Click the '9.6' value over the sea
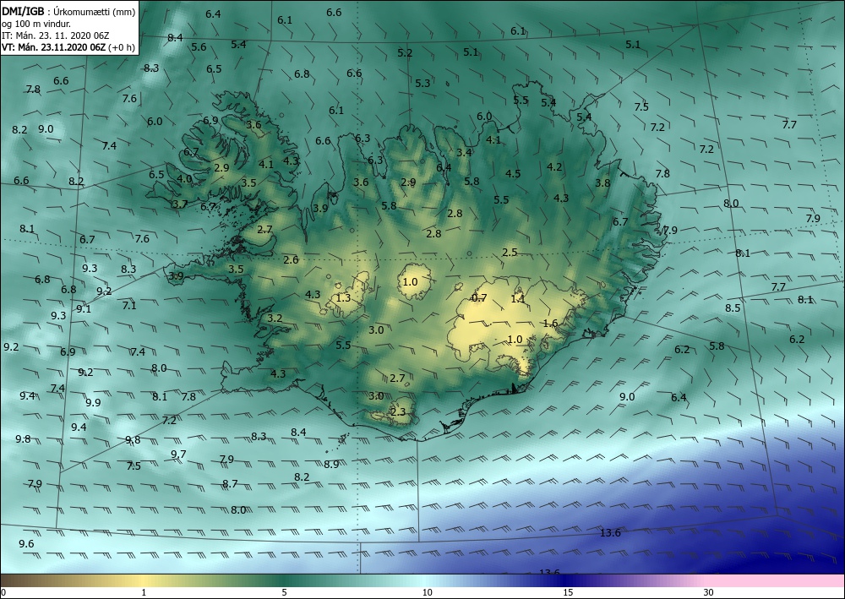The image size is (845, 599). pyautogui.click(x=26, y=543)
